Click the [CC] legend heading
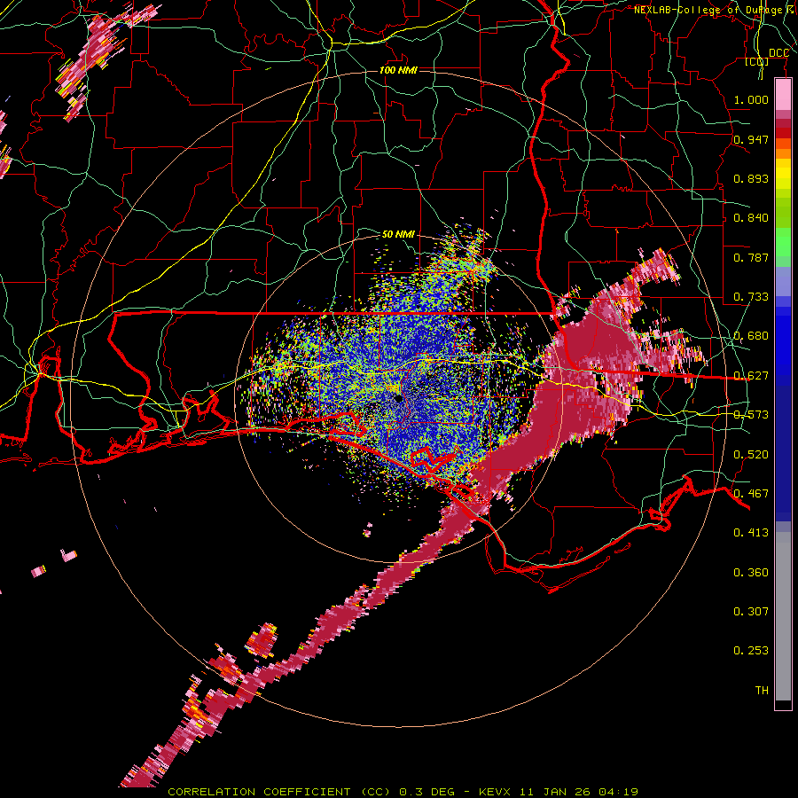 point(757,61)
